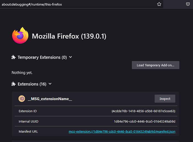The image size is (193, 142).
Task: Click the 'Nothing yet.' message
Action: coord(22,73)
